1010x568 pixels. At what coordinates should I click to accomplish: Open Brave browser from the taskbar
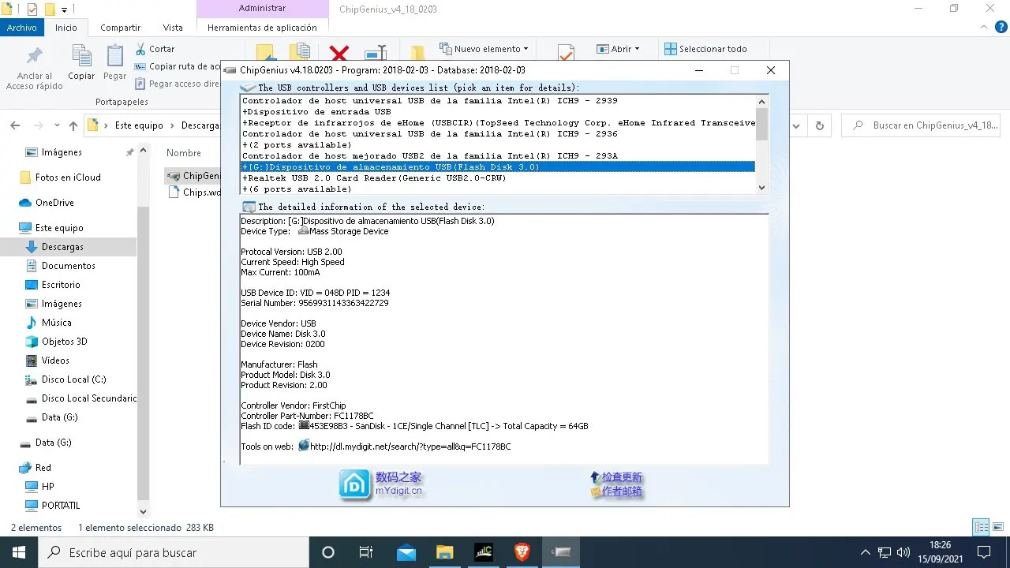click(x=522, y=552)
